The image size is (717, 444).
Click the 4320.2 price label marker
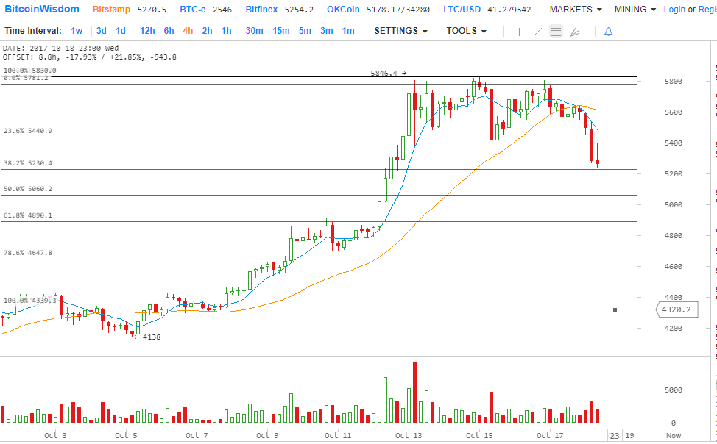pyautogui.click(x=676, y=310)
